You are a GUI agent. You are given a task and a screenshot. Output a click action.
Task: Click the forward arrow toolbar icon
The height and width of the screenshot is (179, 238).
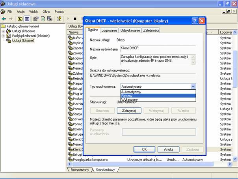click(11, 19)
